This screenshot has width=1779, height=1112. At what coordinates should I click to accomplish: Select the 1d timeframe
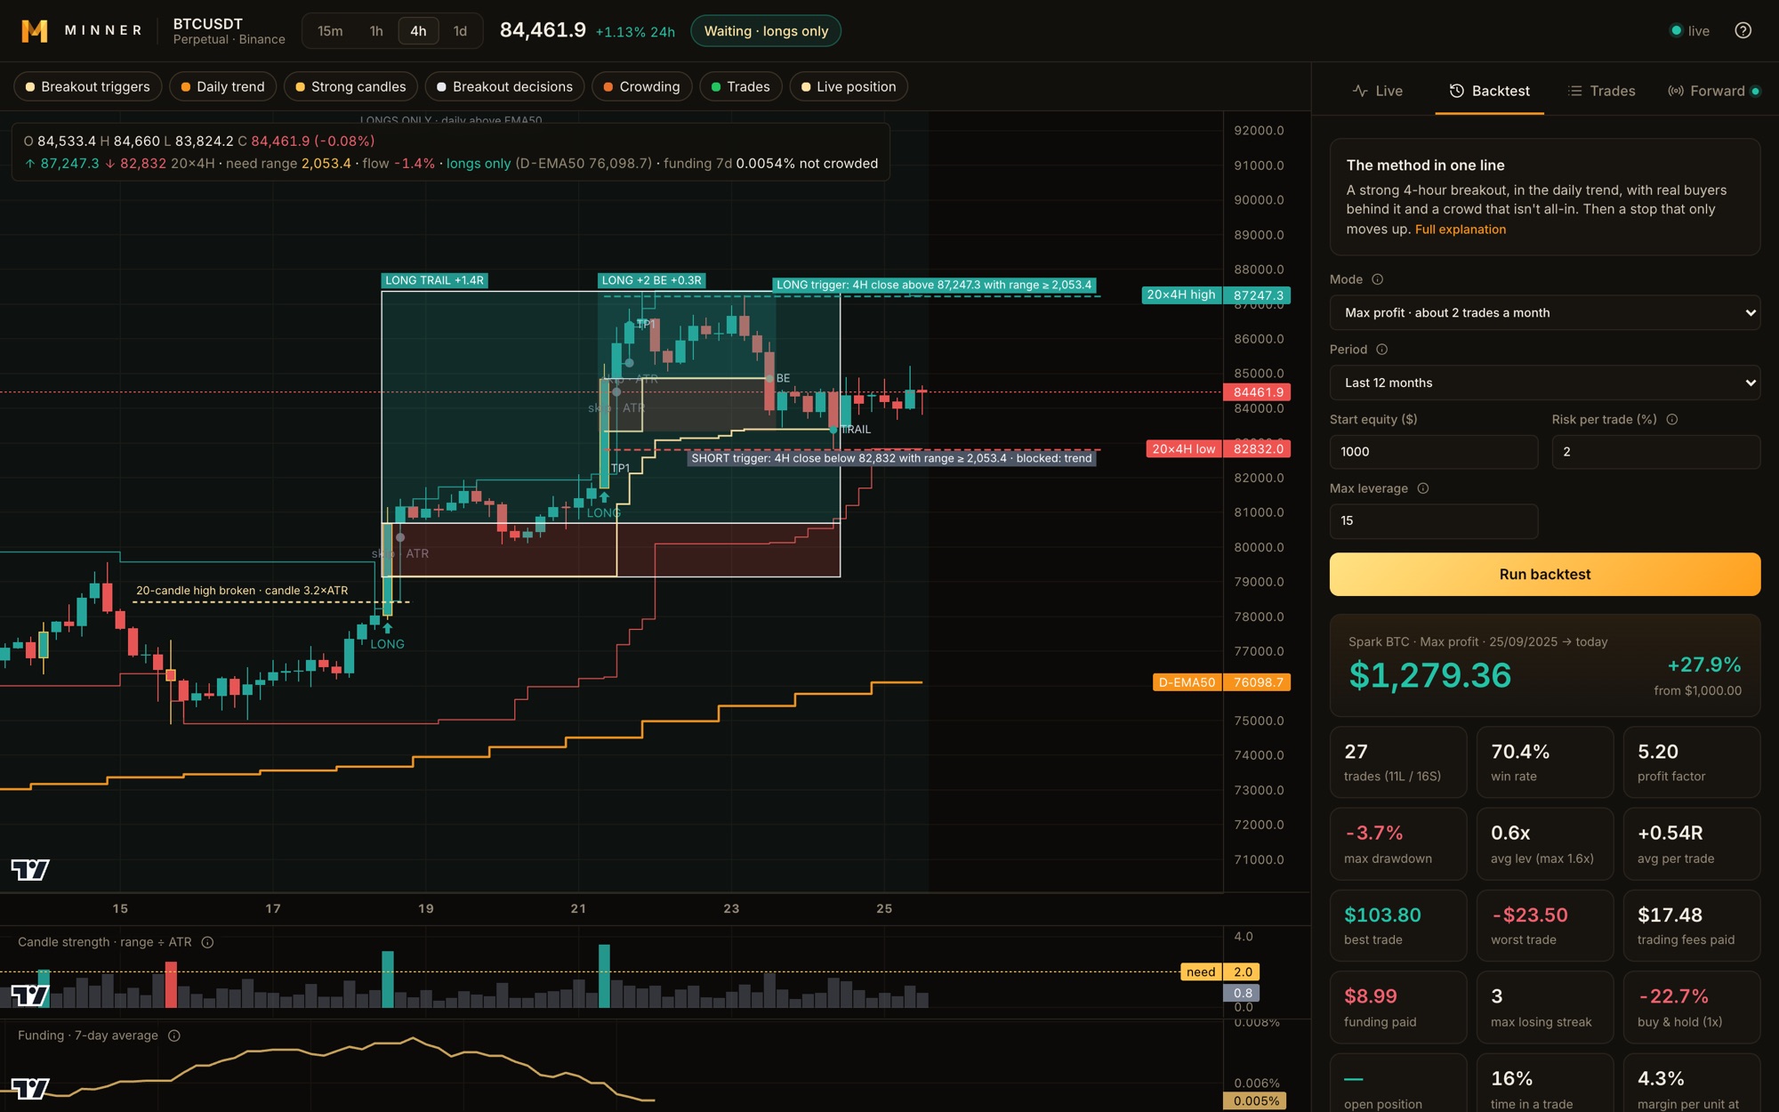point(460,31)
